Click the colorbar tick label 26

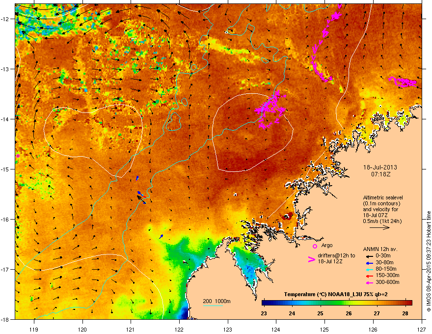pos(349,313)
